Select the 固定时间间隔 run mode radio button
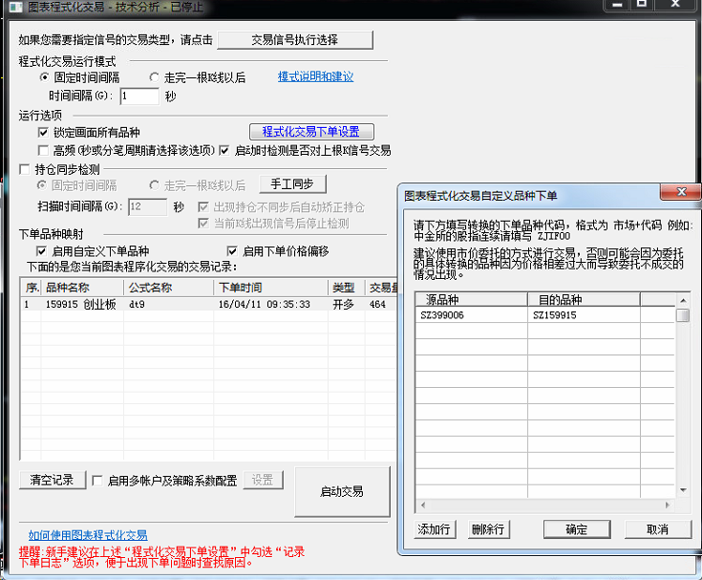 44,77
